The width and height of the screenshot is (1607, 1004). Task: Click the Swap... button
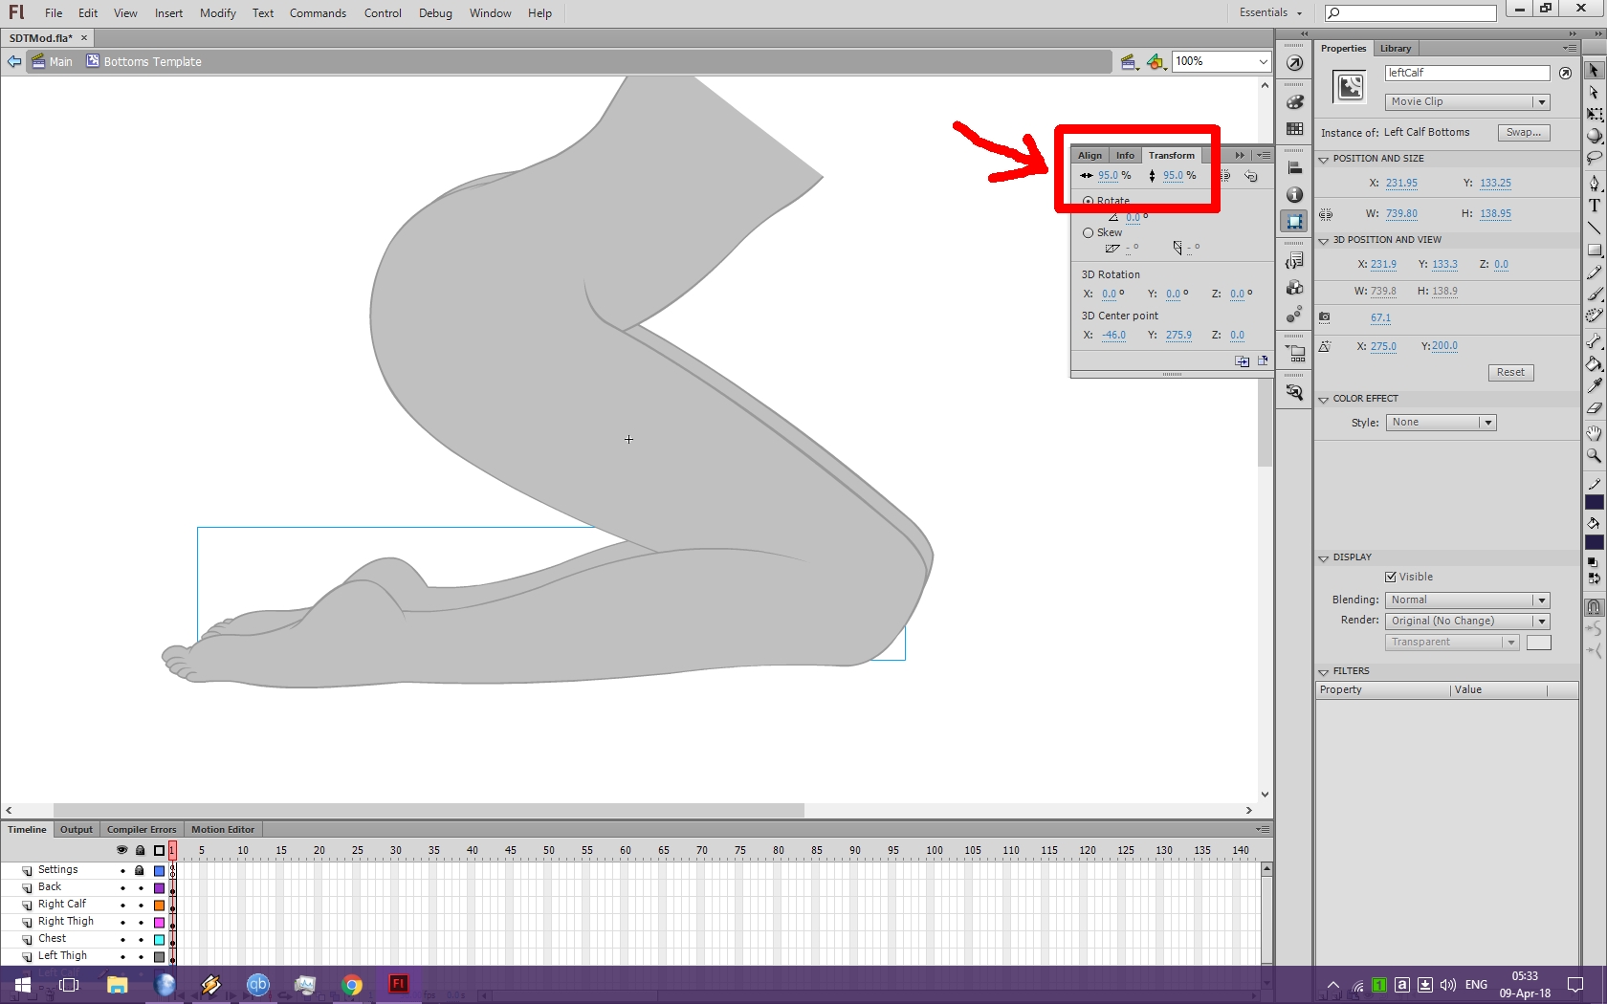click(x=1523, y=133)
